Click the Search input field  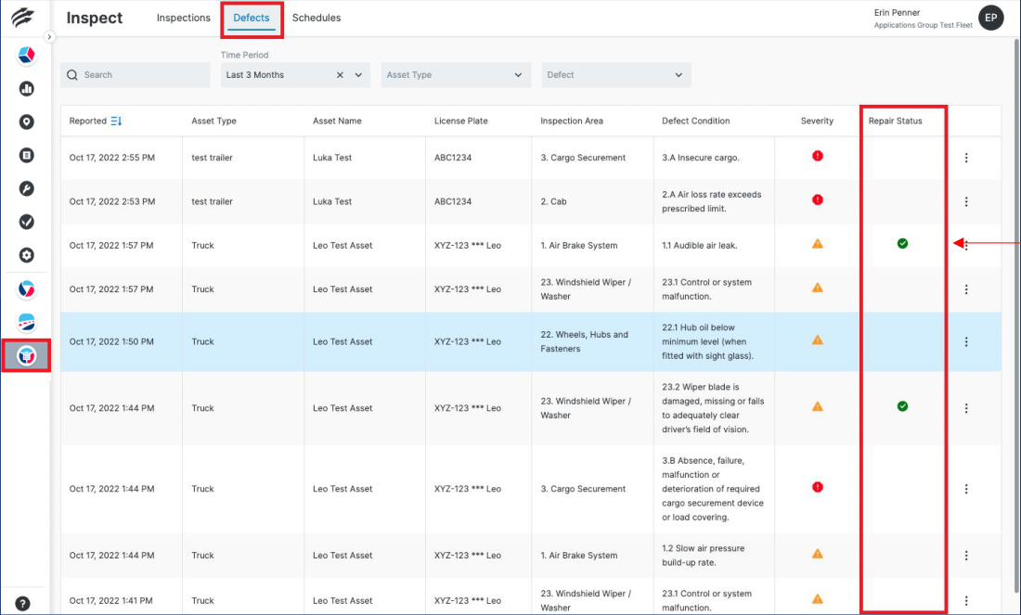(139, 75)
